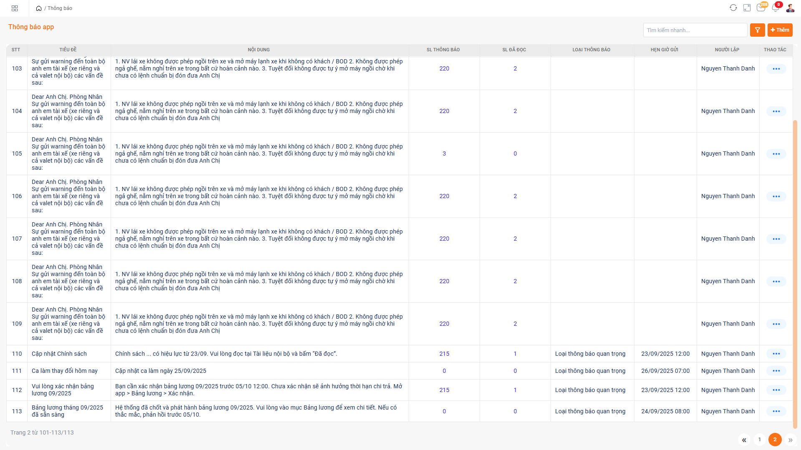801x450 pixels.
Task: Jump to last page with double-right arrow
Action: click(x=790, y=440)
